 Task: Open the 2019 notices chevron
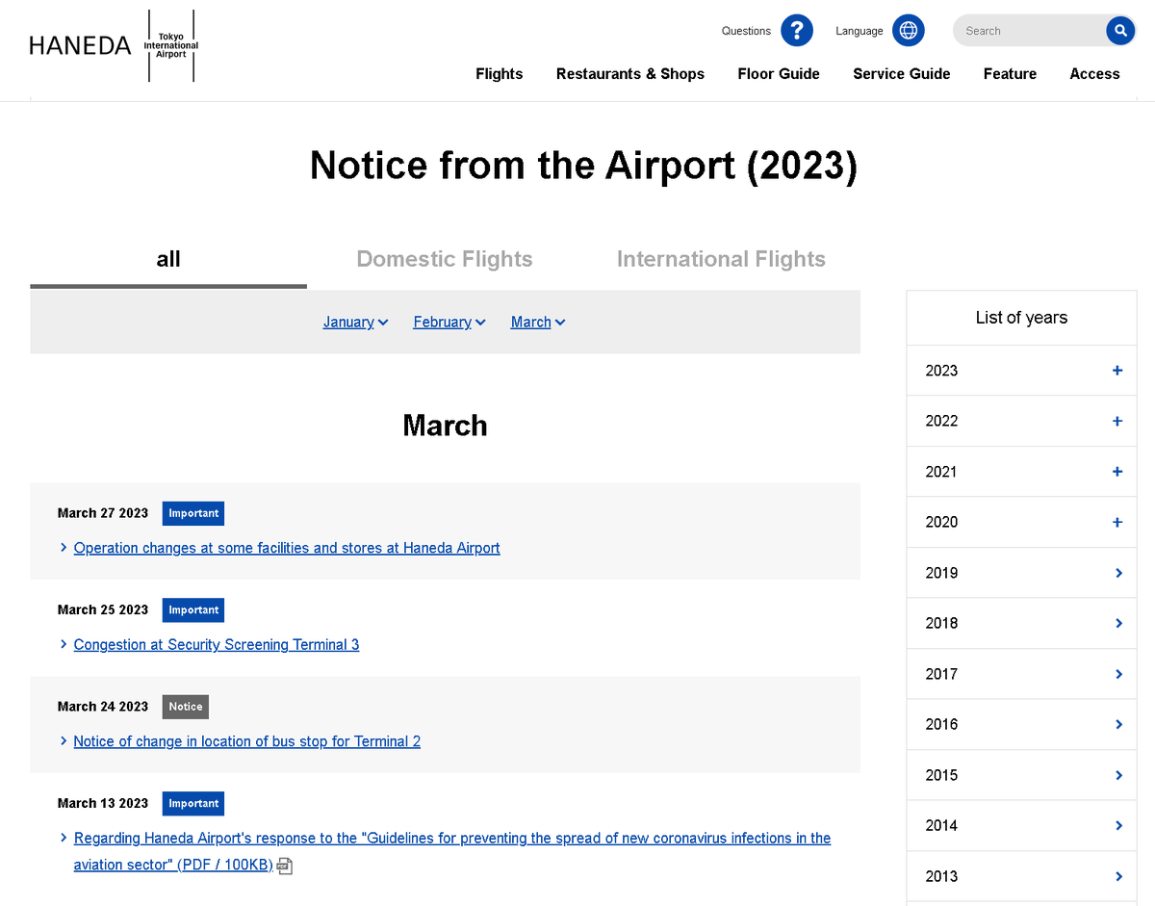1118,573
